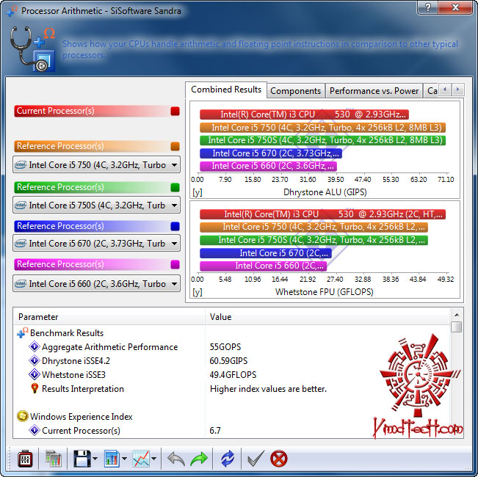Expand the bar chart icon's dropdown arrow

pos(124,459)
